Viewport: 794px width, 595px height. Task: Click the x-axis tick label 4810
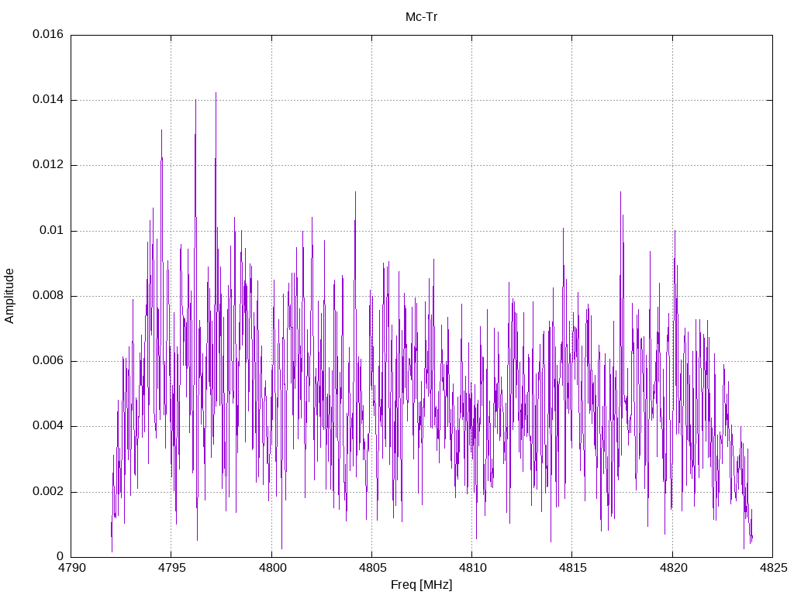[472, 568]
